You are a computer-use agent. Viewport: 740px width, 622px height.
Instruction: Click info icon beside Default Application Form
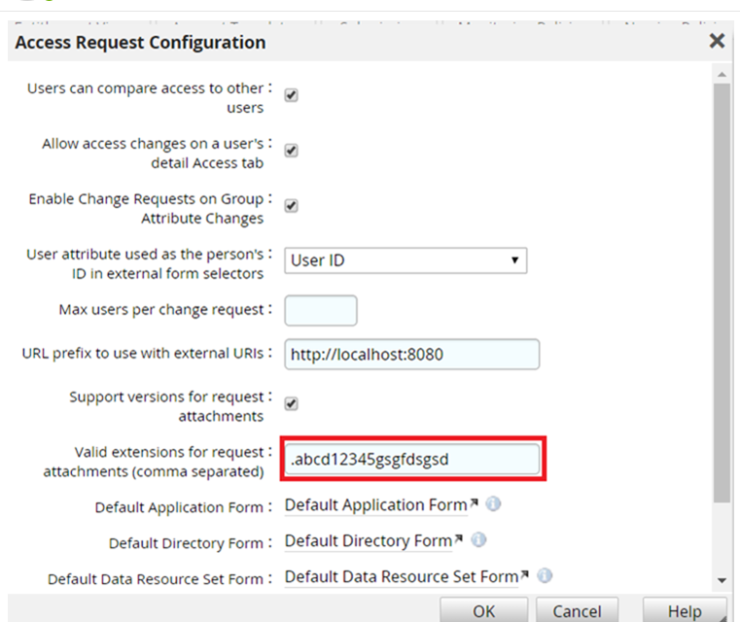(493, 505)
